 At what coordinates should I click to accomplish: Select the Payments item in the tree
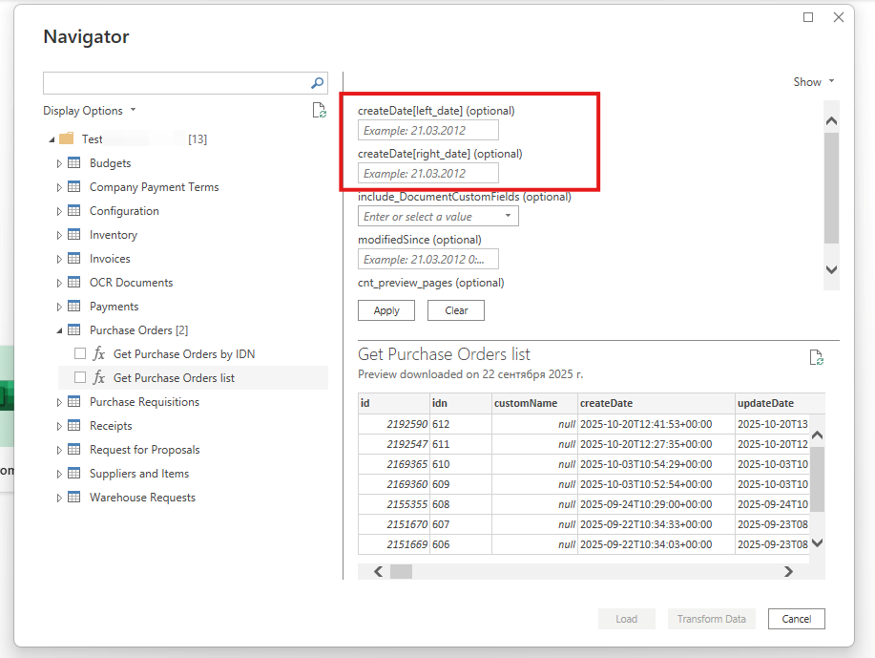(x=114, y=307)
